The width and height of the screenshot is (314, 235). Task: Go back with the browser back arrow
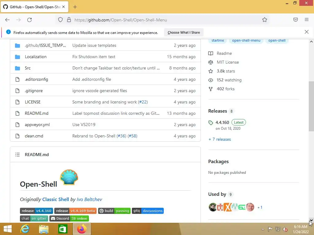coord(7,20)
